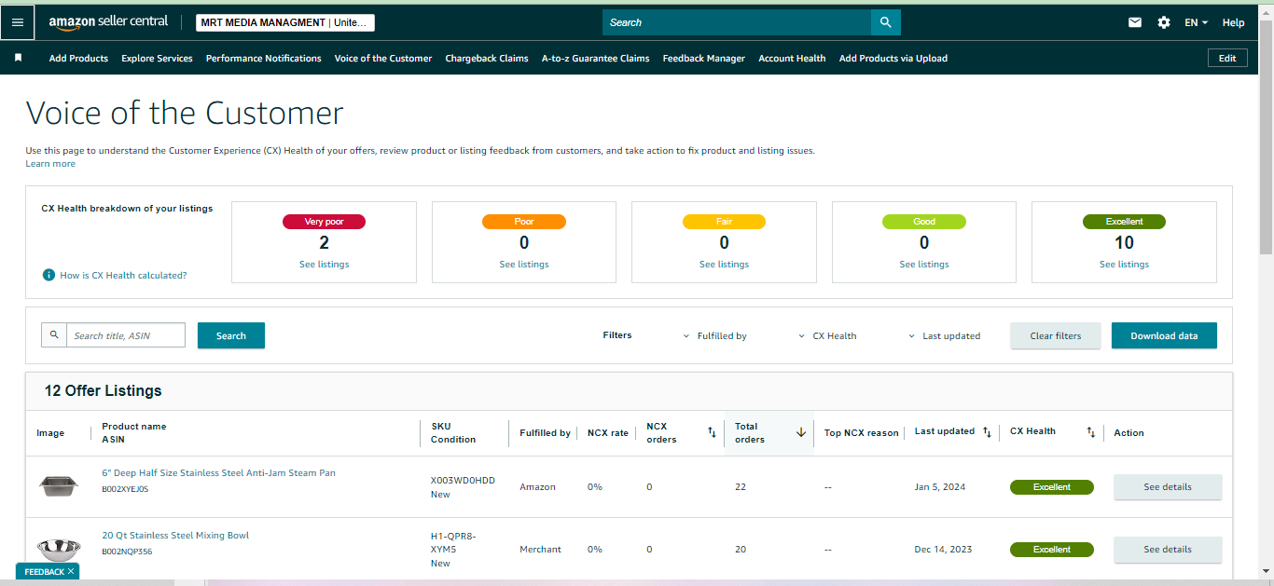This screenshot has height=586, width=1274.
Task: Open the settings gear icon
Action: [x=1164, y=22]
